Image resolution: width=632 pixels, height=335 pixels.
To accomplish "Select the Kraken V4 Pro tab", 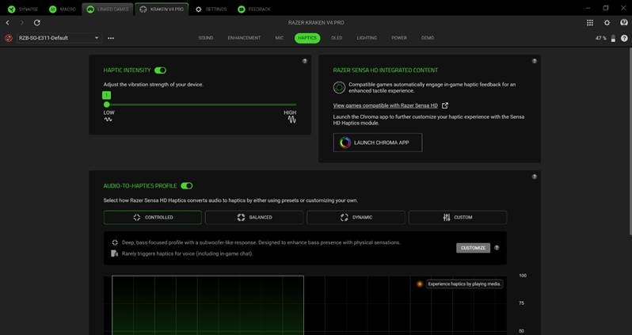I will coord(162,9).
